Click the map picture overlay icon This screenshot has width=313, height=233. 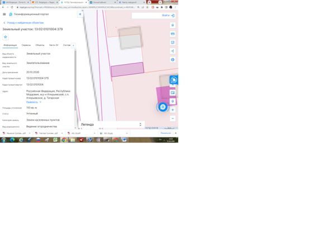coord(173,93)
